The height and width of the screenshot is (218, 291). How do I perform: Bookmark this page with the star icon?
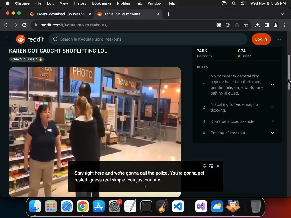click(x=246, y=25)
